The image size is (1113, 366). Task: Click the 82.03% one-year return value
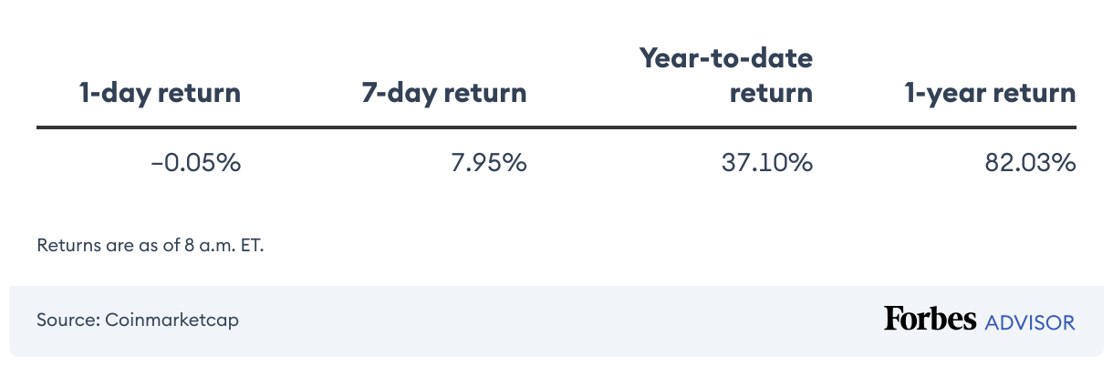(x=1029, y=164)
